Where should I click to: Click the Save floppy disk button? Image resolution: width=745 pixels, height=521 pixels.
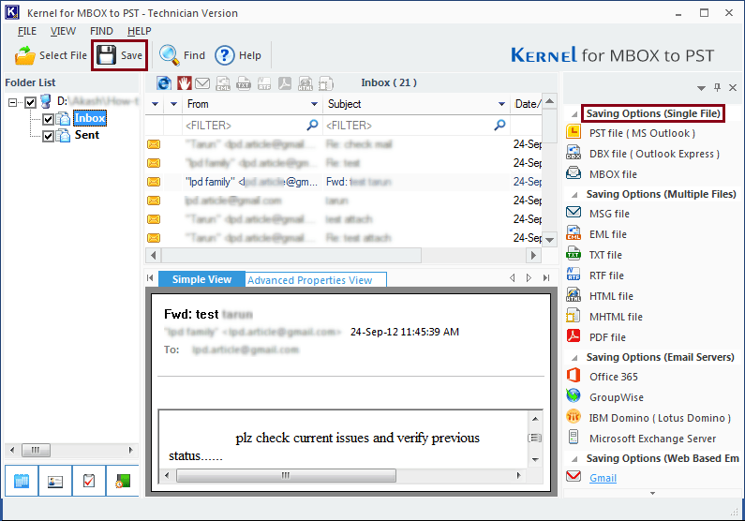tap(119, 55)
